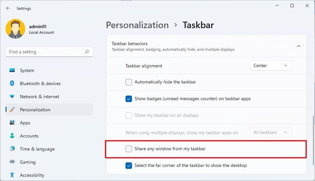Open the Taskbar alignment Center dropdown

click(x=271, y=65)
